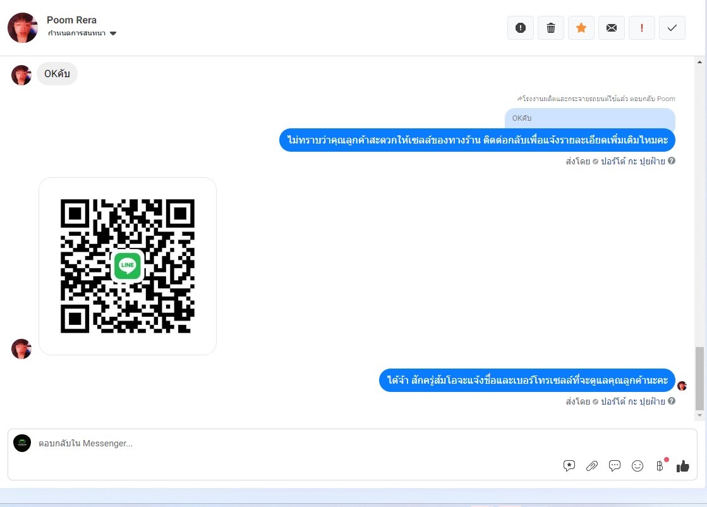Click the small seen-by avatar after the last message
The width and height of the screenshot is (707, 507).
coord(682,386)
